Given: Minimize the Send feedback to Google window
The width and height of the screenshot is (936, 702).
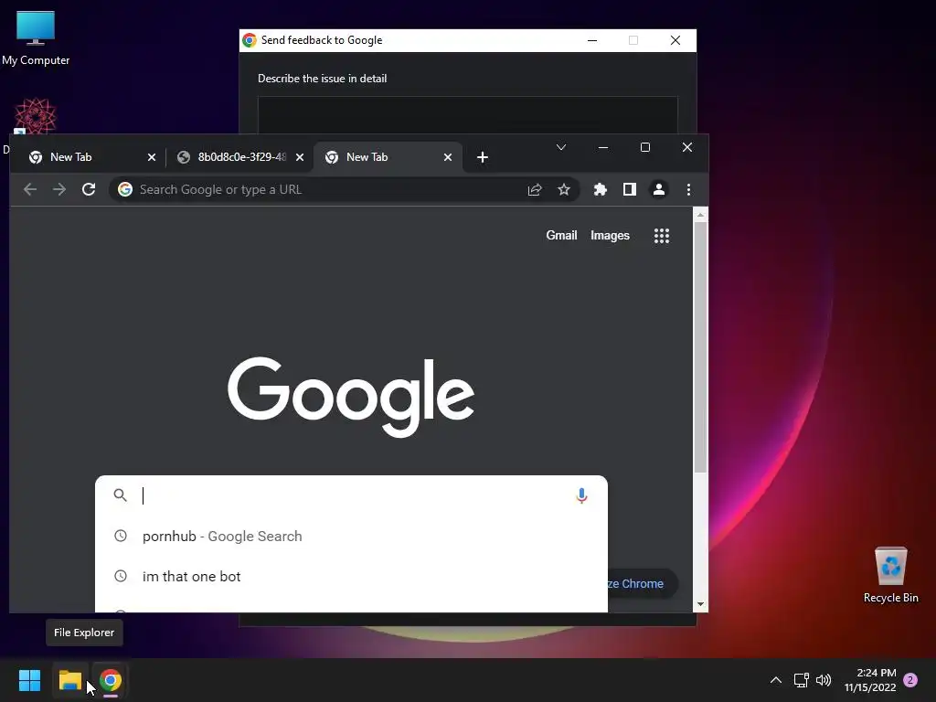Looking at the screenshot, I should [x=592, y=40].
